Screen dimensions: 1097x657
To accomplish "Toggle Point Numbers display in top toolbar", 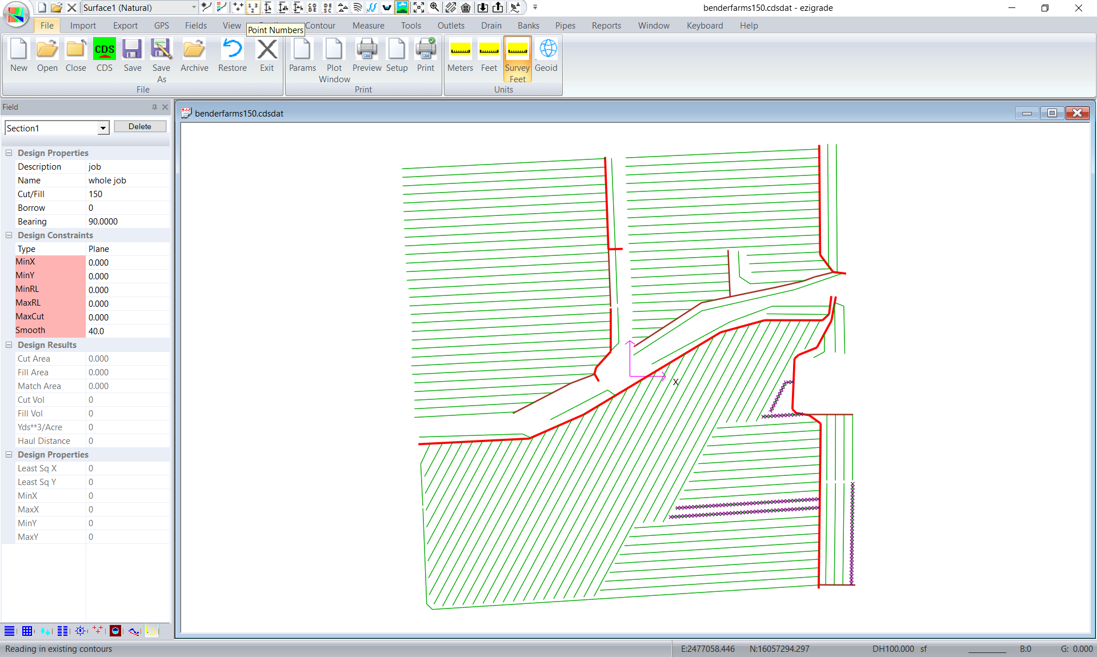I will click(253, 7).
